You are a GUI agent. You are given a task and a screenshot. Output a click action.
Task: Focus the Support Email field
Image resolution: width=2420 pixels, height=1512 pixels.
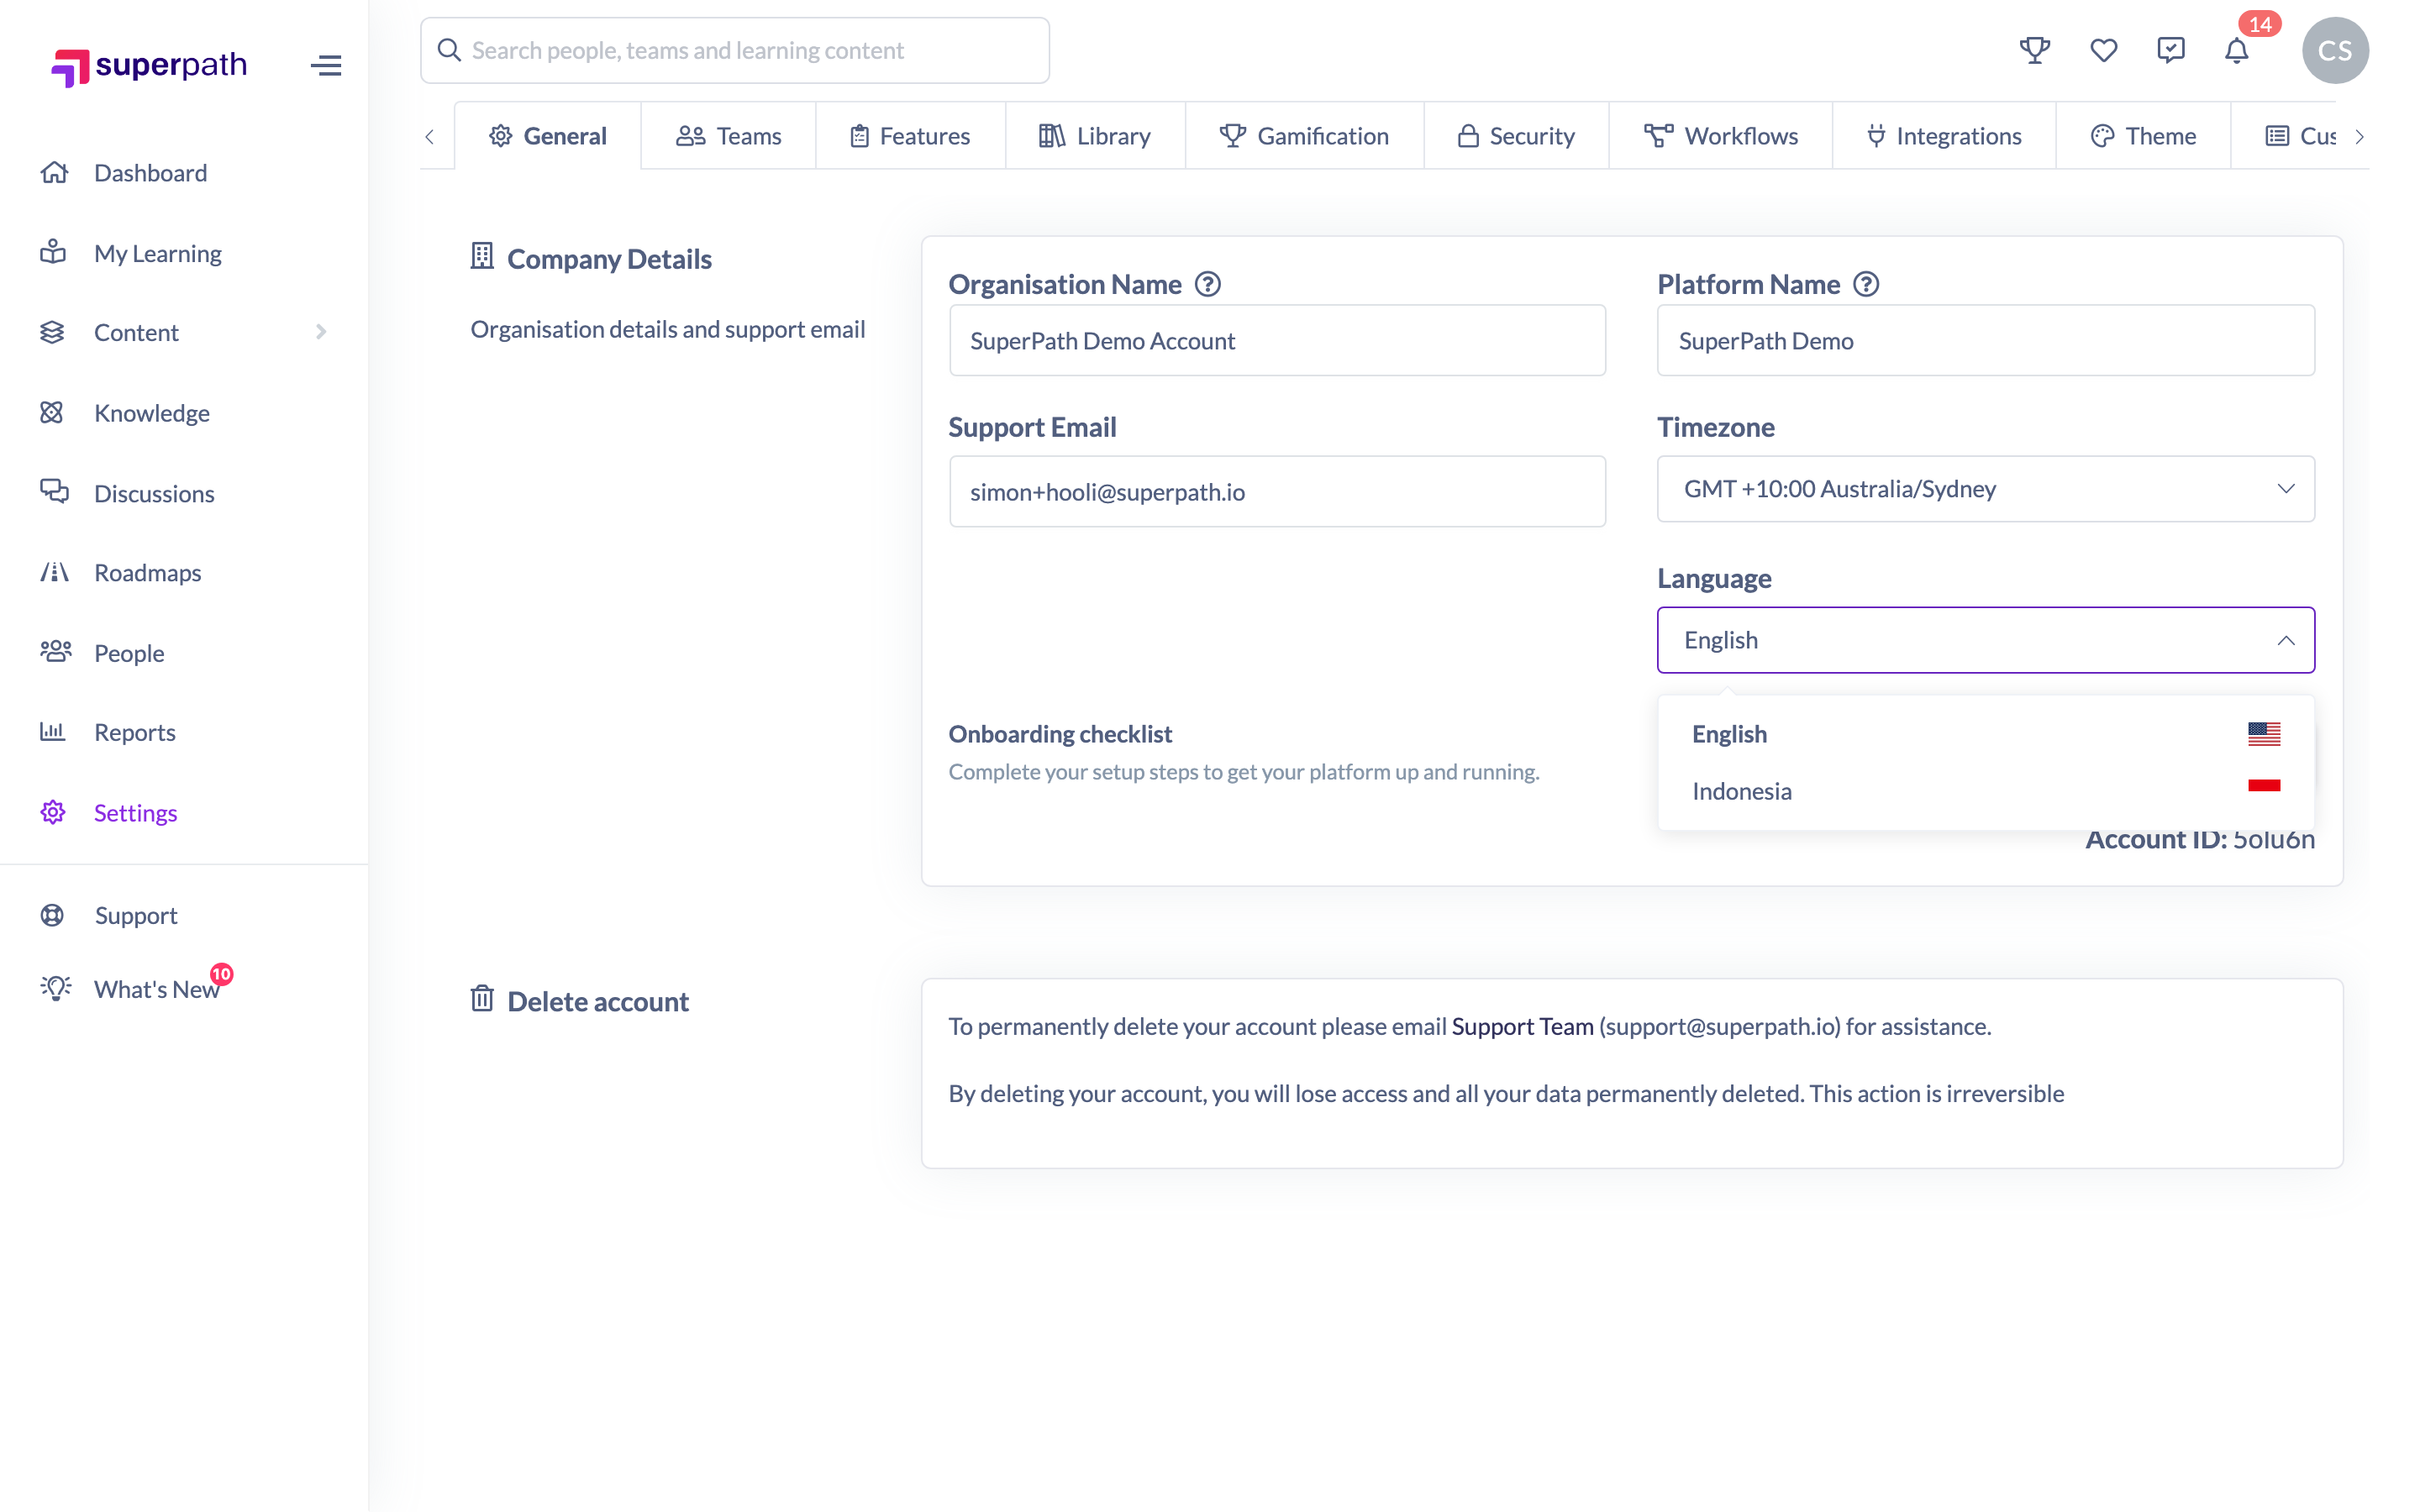[1276, 492]
